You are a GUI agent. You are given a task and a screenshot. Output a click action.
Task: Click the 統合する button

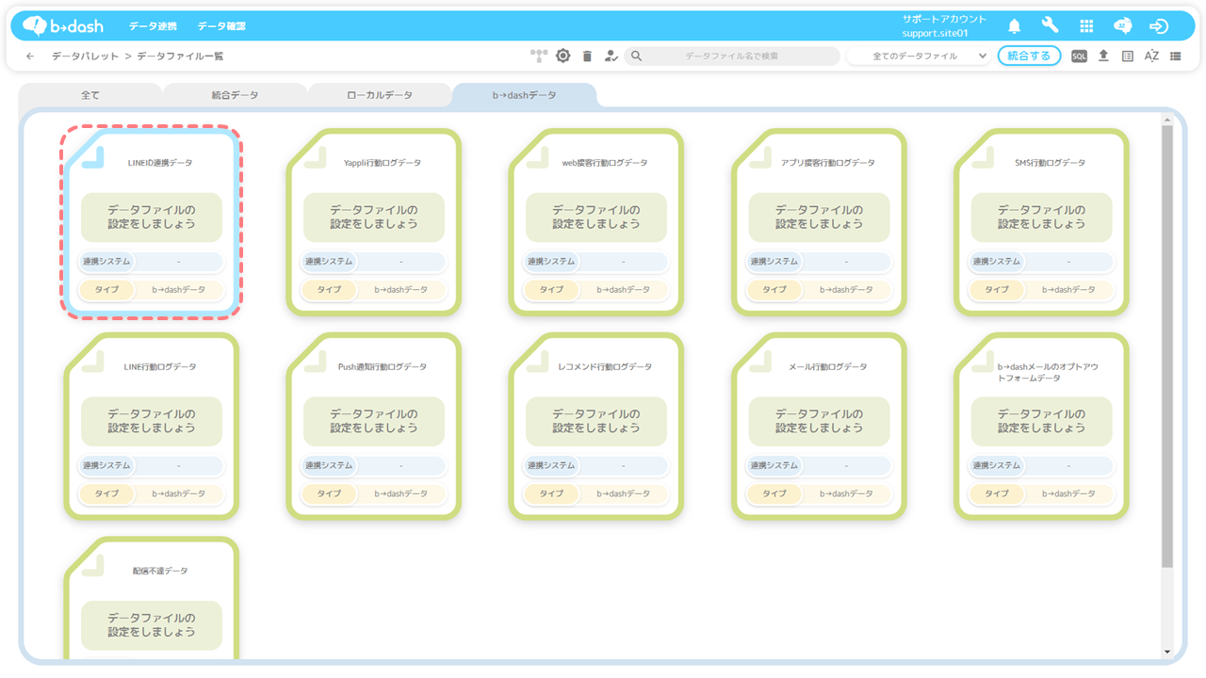[1029, 56]
